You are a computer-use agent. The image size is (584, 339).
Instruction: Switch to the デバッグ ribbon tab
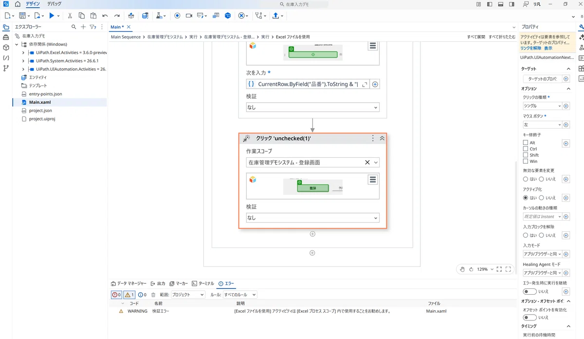pyautogui.click(x=54, y=4)
